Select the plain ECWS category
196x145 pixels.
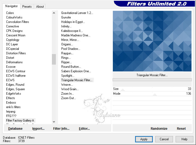click(x=10, y=80)
